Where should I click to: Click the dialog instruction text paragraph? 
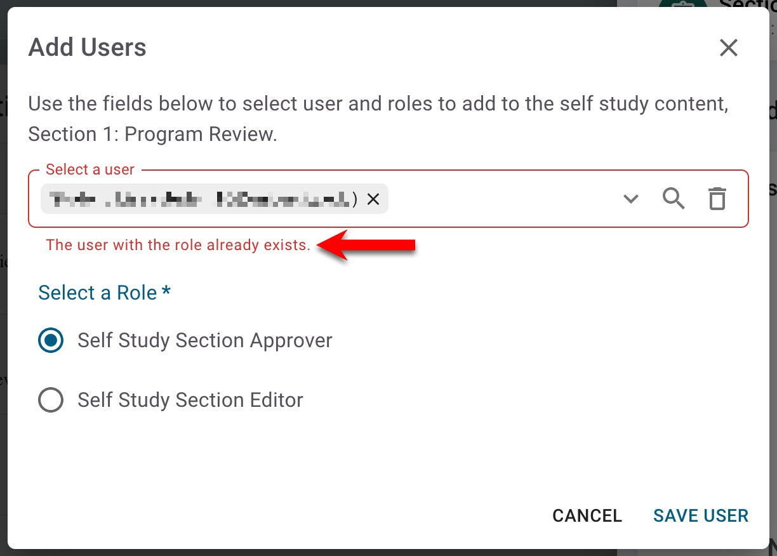tap(378, 119)
